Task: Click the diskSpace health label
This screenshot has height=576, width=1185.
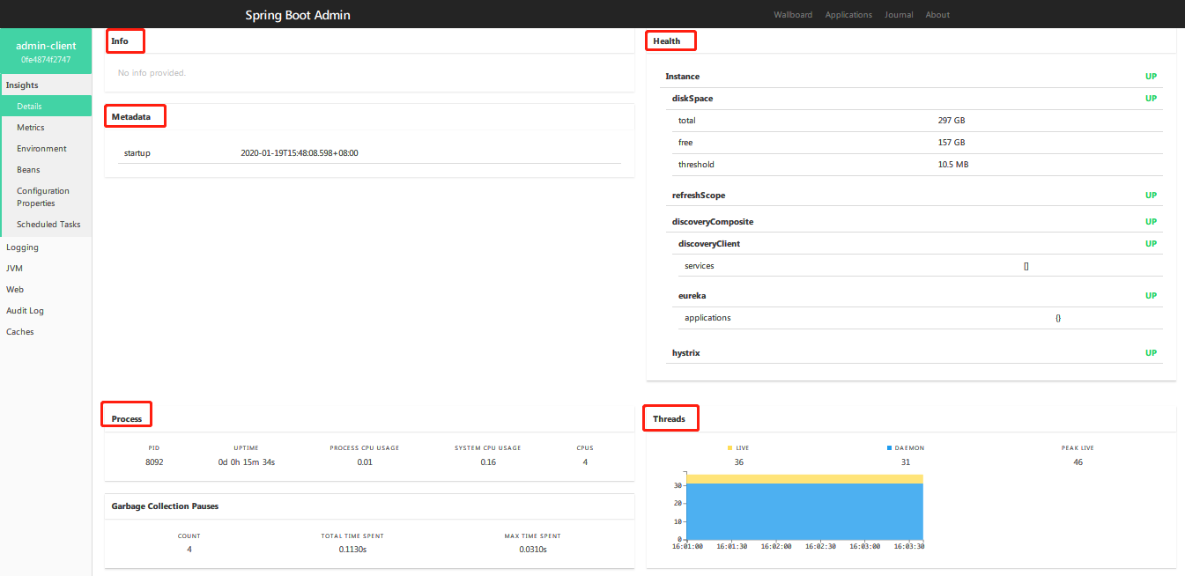Action: tap(692, 99)
